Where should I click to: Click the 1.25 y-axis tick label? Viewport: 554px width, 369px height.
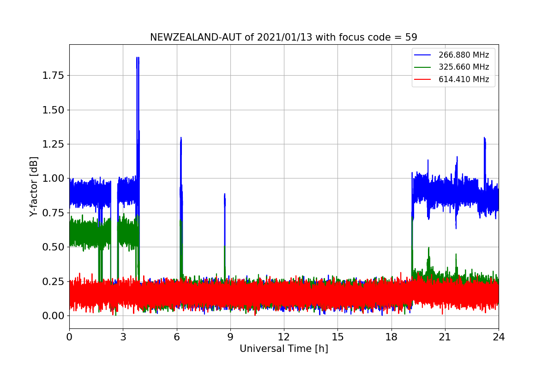point(53,144)
